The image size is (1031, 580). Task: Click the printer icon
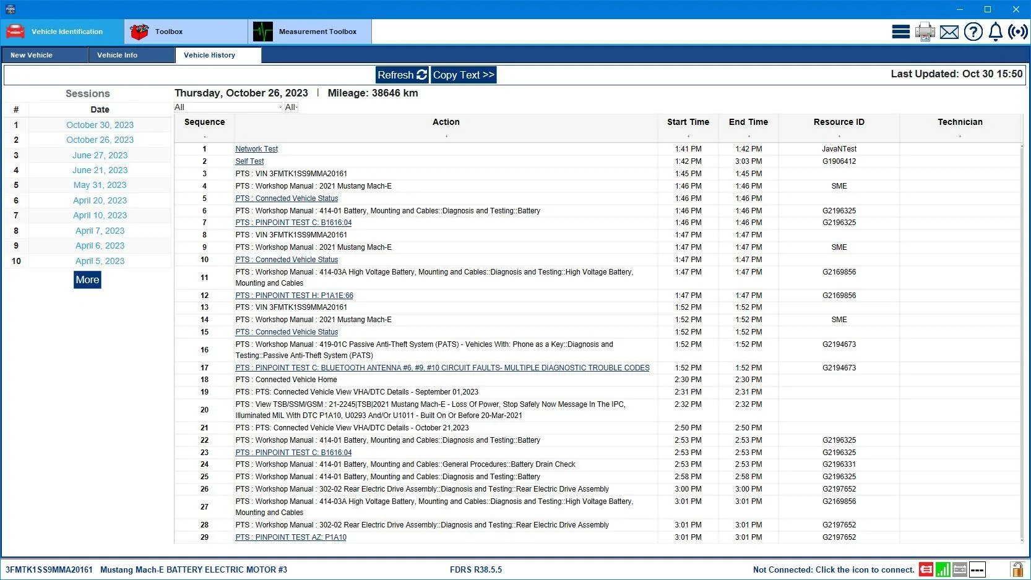click(925, 32)
